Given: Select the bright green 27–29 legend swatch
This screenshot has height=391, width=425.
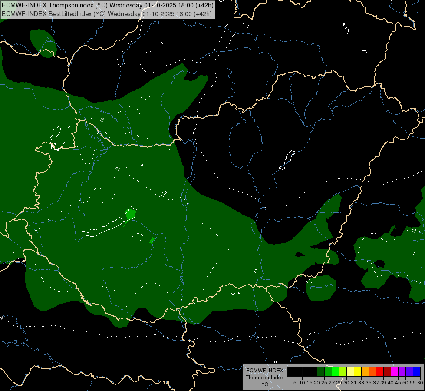Looking at the screenshot, I should click(x=336, y=372).
